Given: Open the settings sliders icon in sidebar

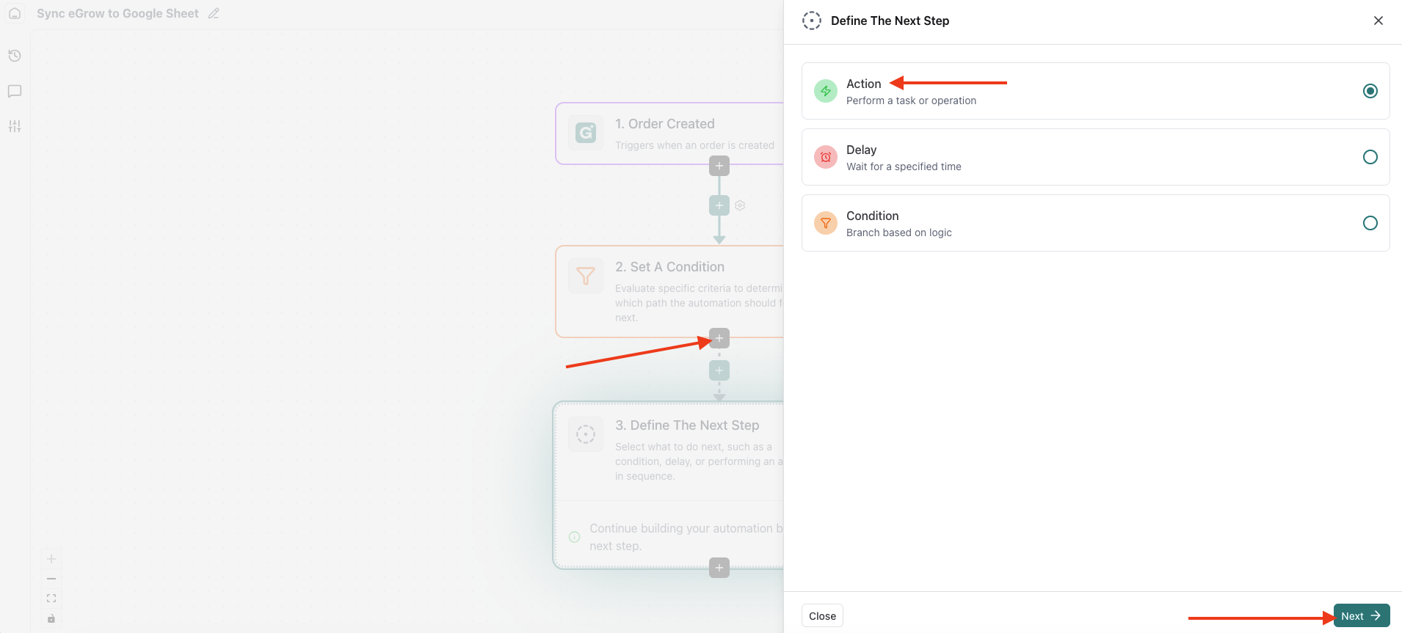Looking at the screenshot, I should coord(15,126).
